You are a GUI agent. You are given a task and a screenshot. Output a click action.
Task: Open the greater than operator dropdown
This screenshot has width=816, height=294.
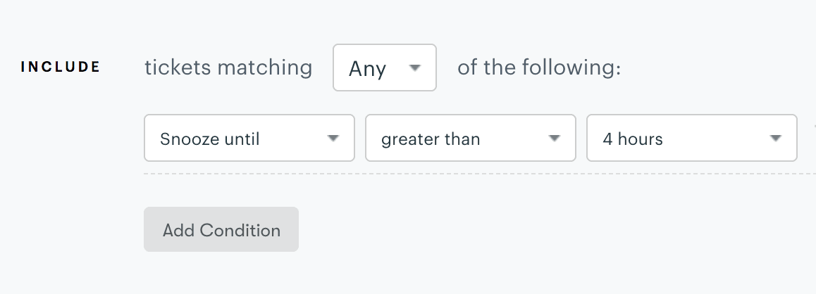pyautogui.click(x=470, y=138)
